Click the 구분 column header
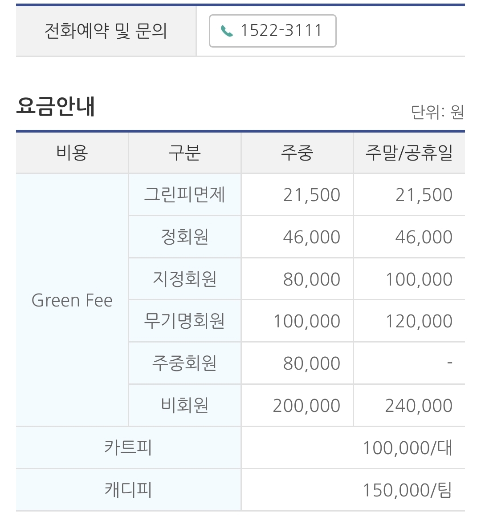Viewport: 481px width, 528px height. [x=185, y=153]
